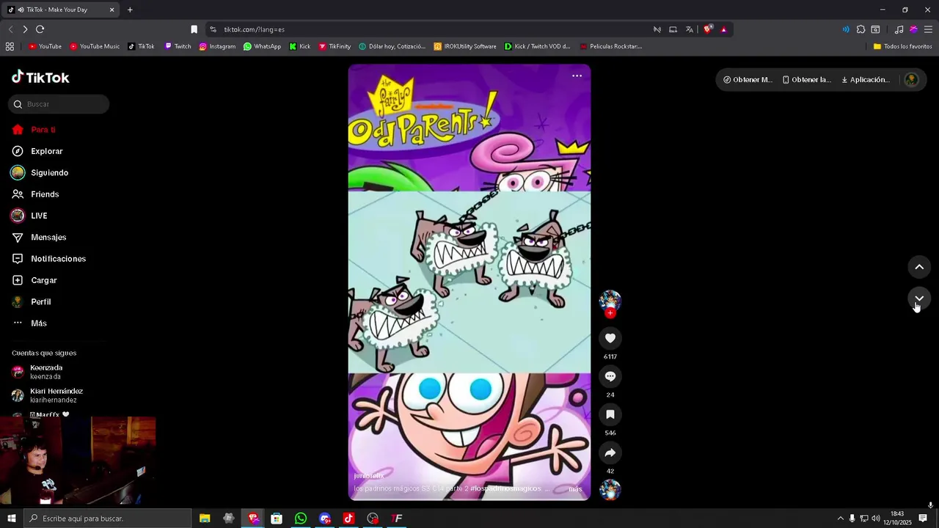Click the Obtener M... button
The image size is (939, 528).
coord(748,80)
